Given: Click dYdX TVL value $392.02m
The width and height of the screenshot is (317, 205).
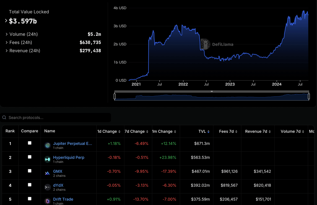Looking at the screenshot, I should tap(201, 185).
